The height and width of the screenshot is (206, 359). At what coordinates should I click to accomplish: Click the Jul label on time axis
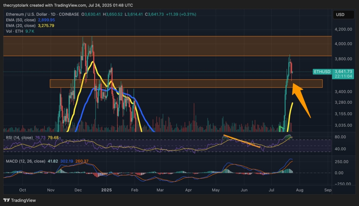[x=272, y=190]
